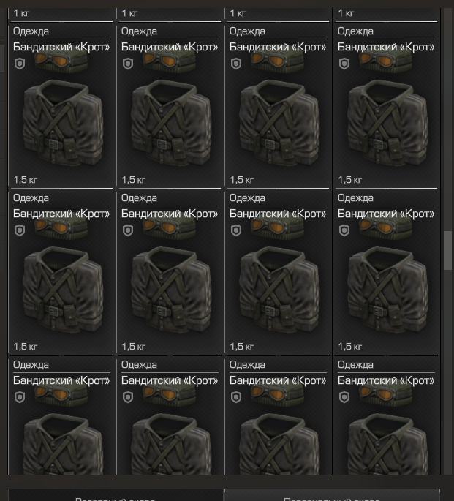Viewport: 454px width, 501px height.
Task: Select jacket image in second-row, second-column card
Action: point(171,290)
